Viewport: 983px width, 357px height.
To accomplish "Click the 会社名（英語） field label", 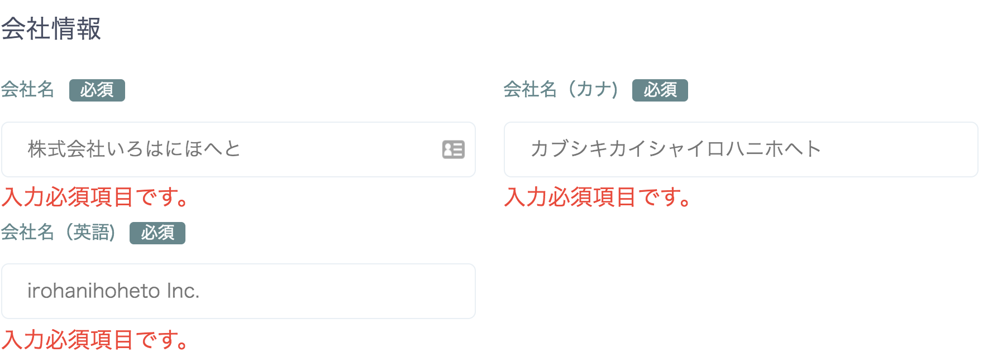I will (x=58, y=232).
